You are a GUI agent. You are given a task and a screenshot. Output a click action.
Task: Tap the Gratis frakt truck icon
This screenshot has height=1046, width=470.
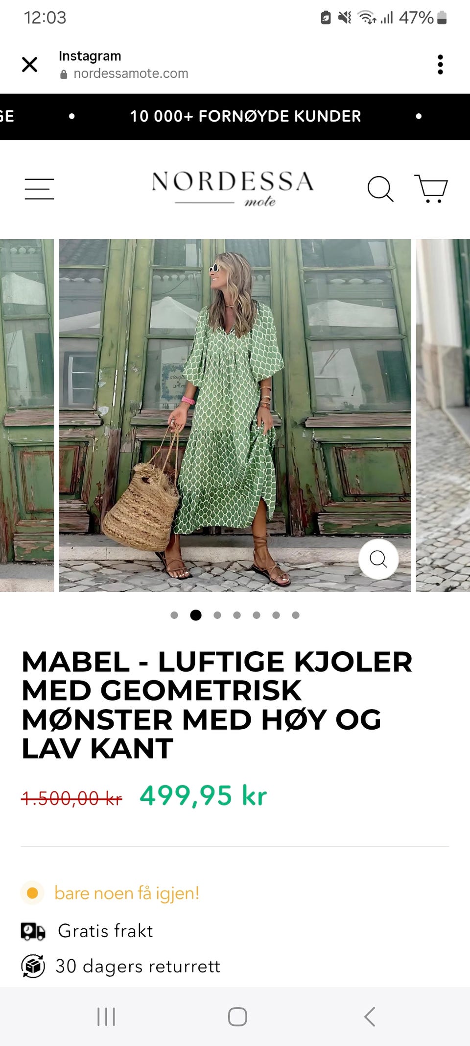[33, 931]
